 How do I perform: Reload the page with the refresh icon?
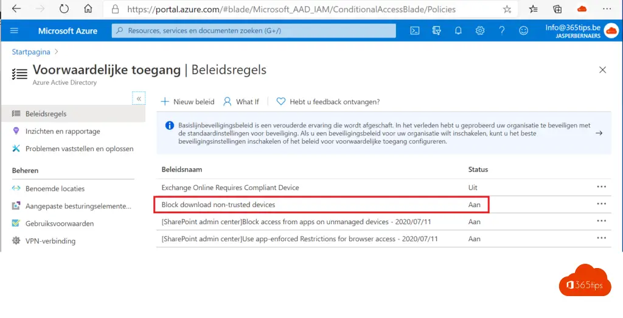pyautogui.click(x=64, y=9)
